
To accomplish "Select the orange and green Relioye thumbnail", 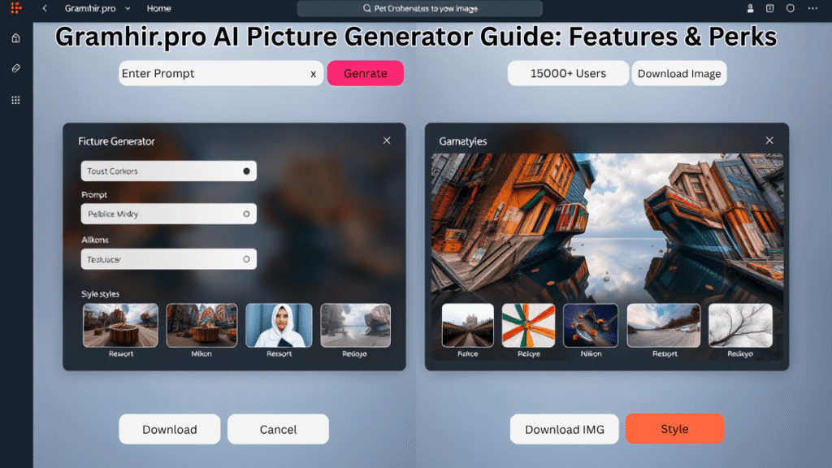I will [x=528, y=325].
